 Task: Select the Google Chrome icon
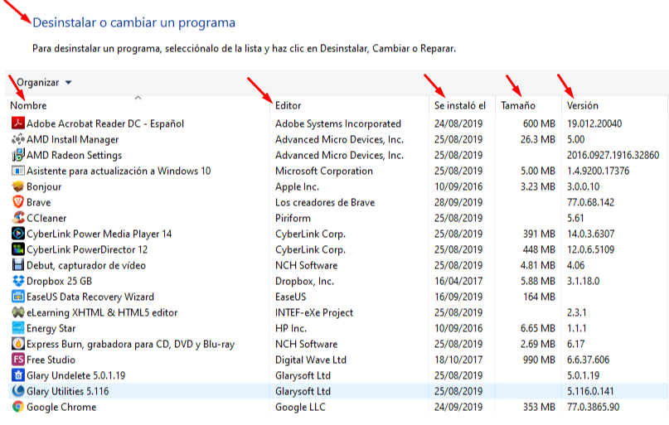tap(18, 407)
